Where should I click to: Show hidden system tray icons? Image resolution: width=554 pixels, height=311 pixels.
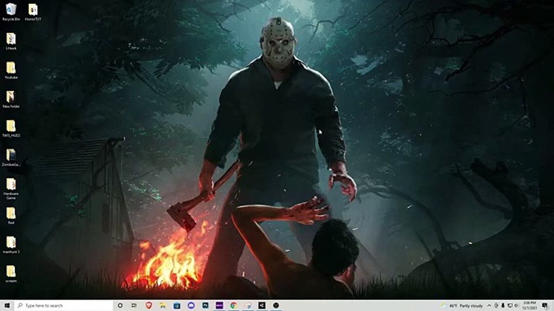tap(490, 305)
